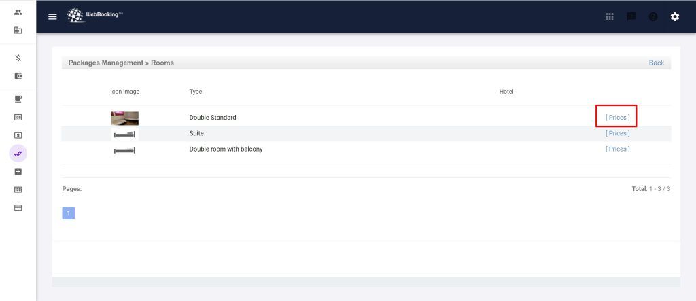Image resolution: width=696 pixels, height=301 pixels.
Task: Click the help question mark icon
Action: (x=653, y=16)
